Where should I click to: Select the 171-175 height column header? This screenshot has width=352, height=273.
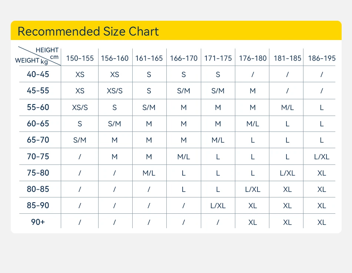(218, 58)
